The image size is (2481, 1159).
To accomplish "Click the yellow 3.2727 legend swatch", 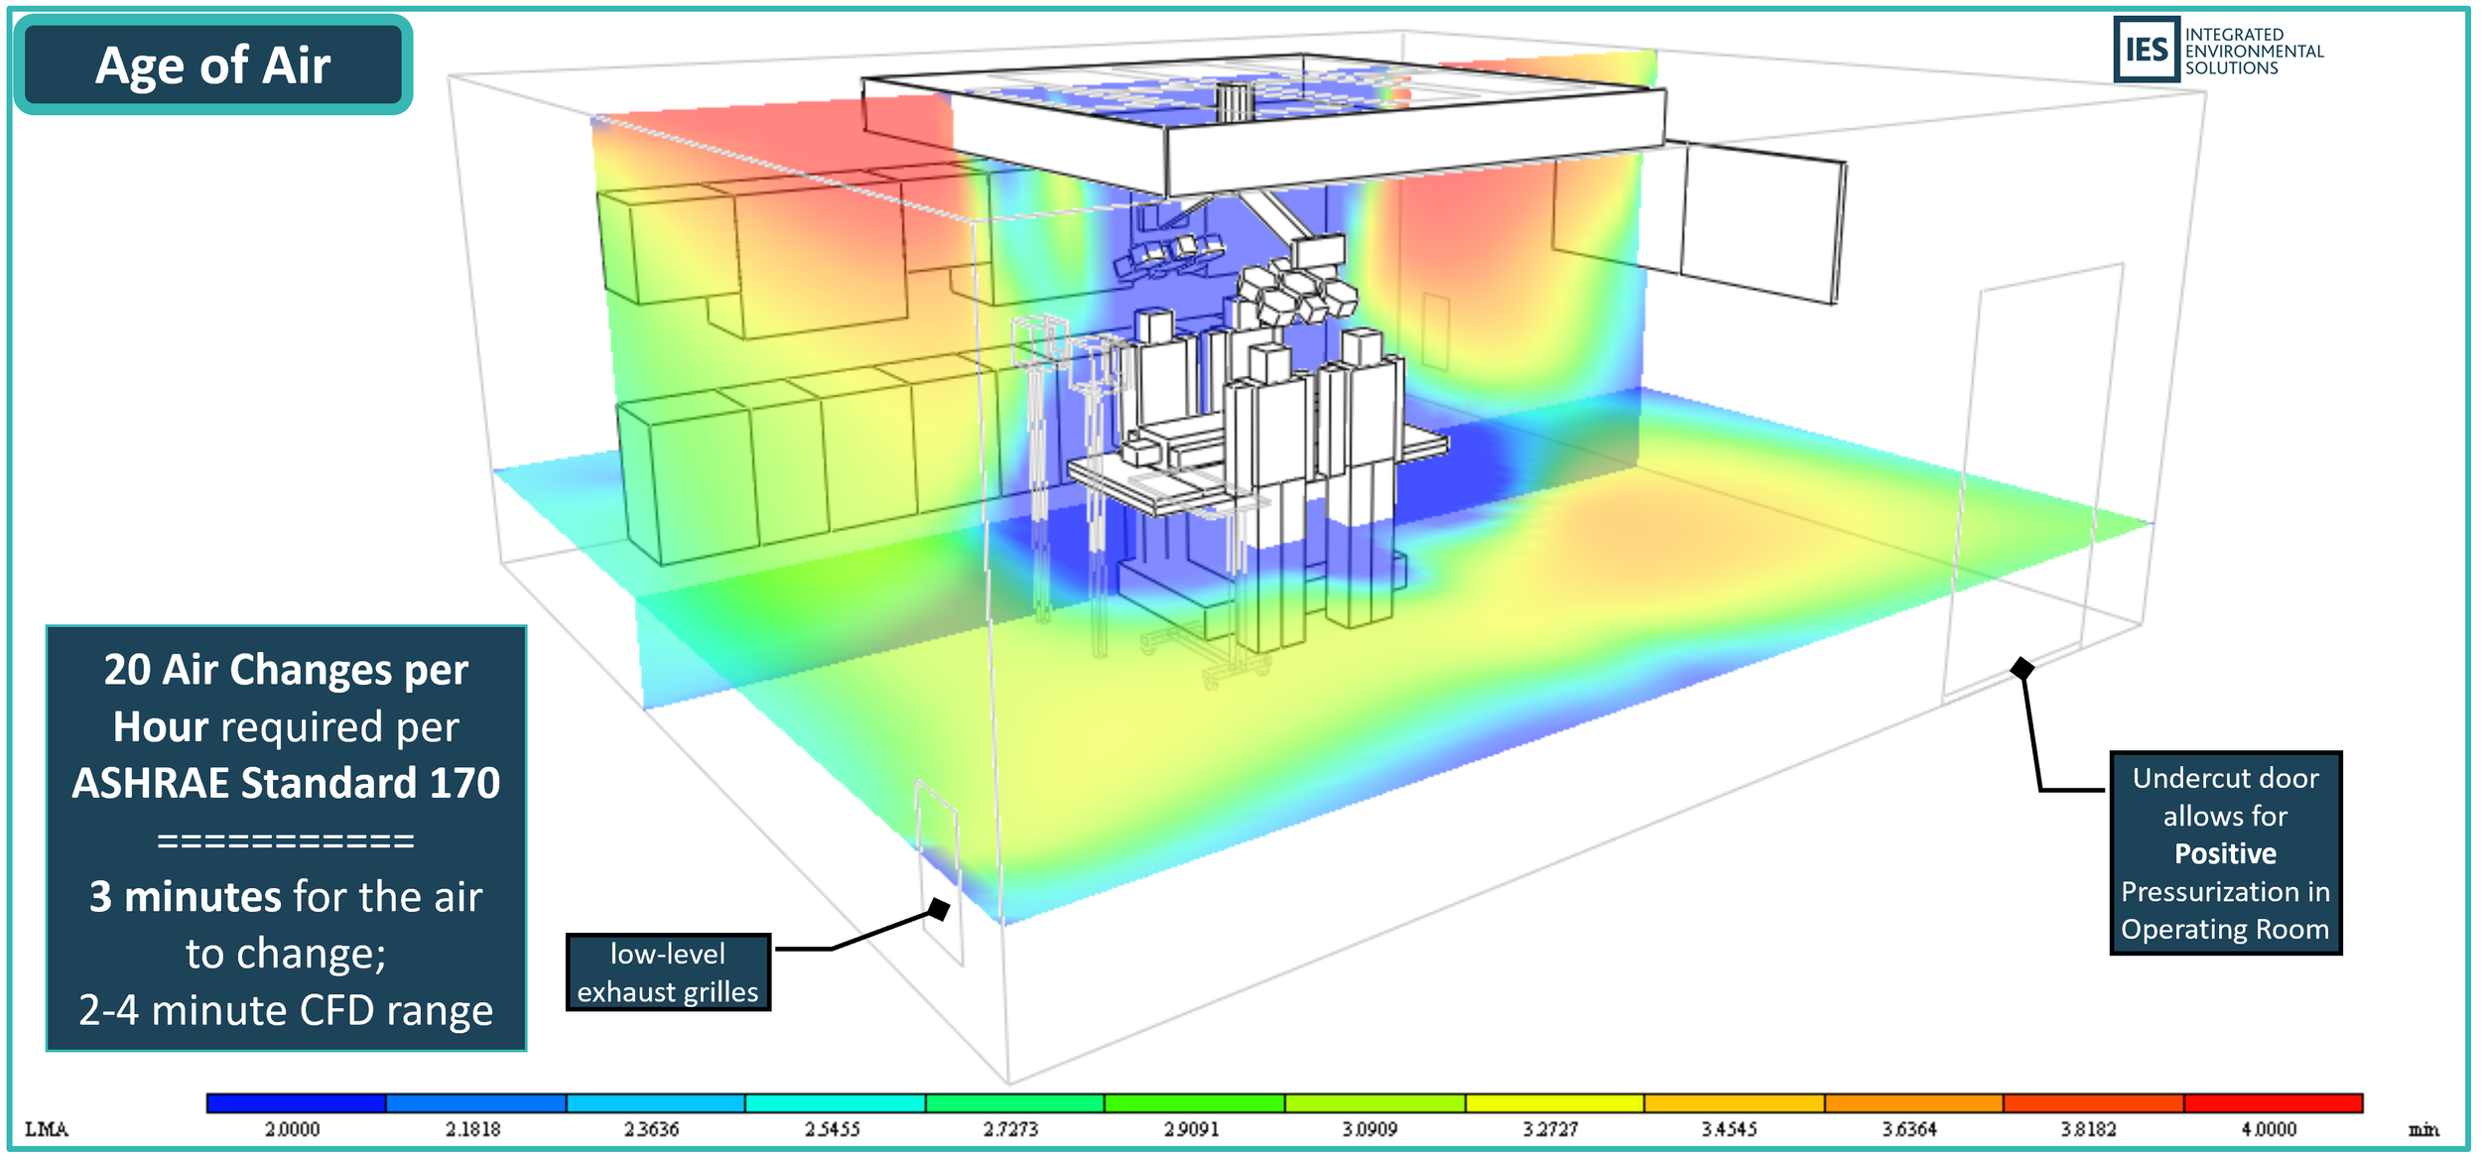I will 1554,1103.
